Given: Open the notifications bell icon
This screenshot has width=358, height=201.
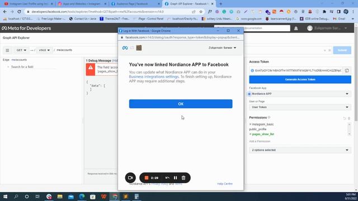Looking at the screenshot, I should [x=296, y=28].
